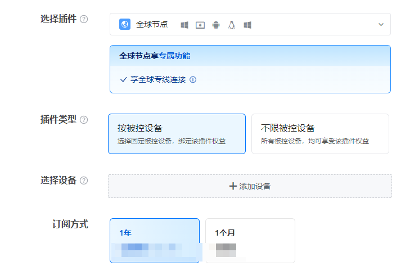Open the help icon beside 插件类型

tap(84, 120)
